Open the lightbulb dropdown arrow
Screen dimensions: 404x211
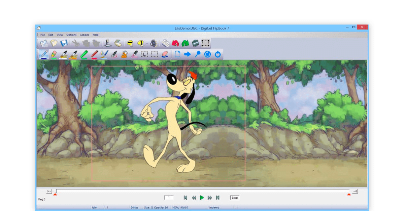[x=147, y=43]
